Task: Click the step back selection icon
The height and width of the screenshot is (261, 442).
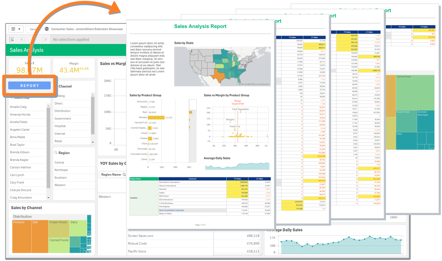Action: point(22,39)
